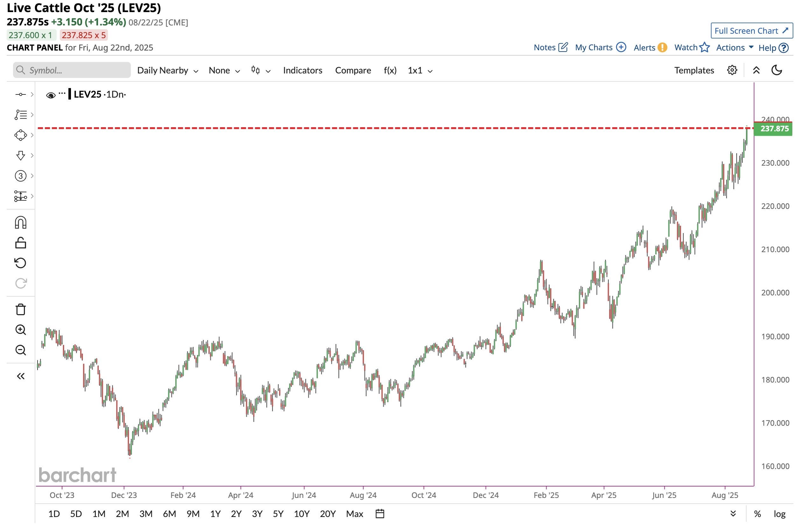Zoom out with magnifier minus icon
Viewport: 800px width, 524px height.
(x=20, y=350)
